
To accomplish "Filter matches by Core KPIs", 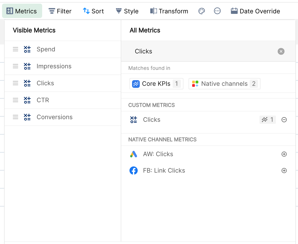I will 156,84.
